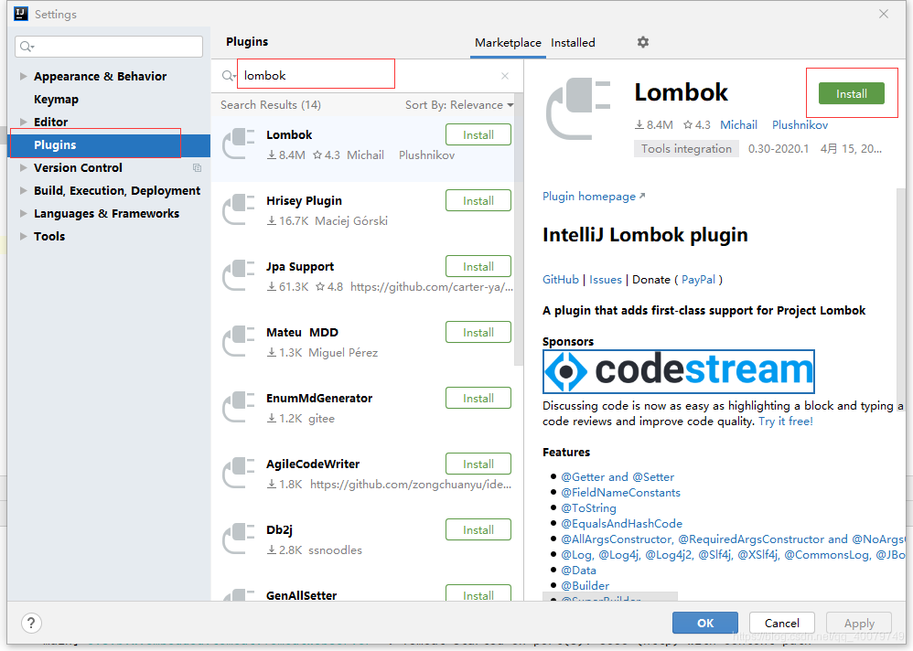Expand the Version Control tree node
The height and width of the screenshot is (651, 913).
23,167
